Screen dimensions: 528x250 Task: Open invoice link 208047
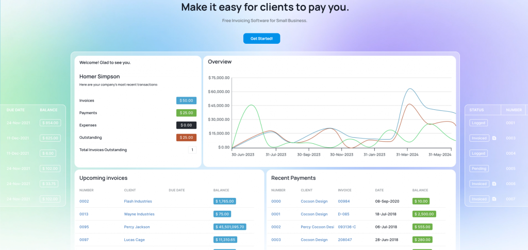click(x=345, y=240)
